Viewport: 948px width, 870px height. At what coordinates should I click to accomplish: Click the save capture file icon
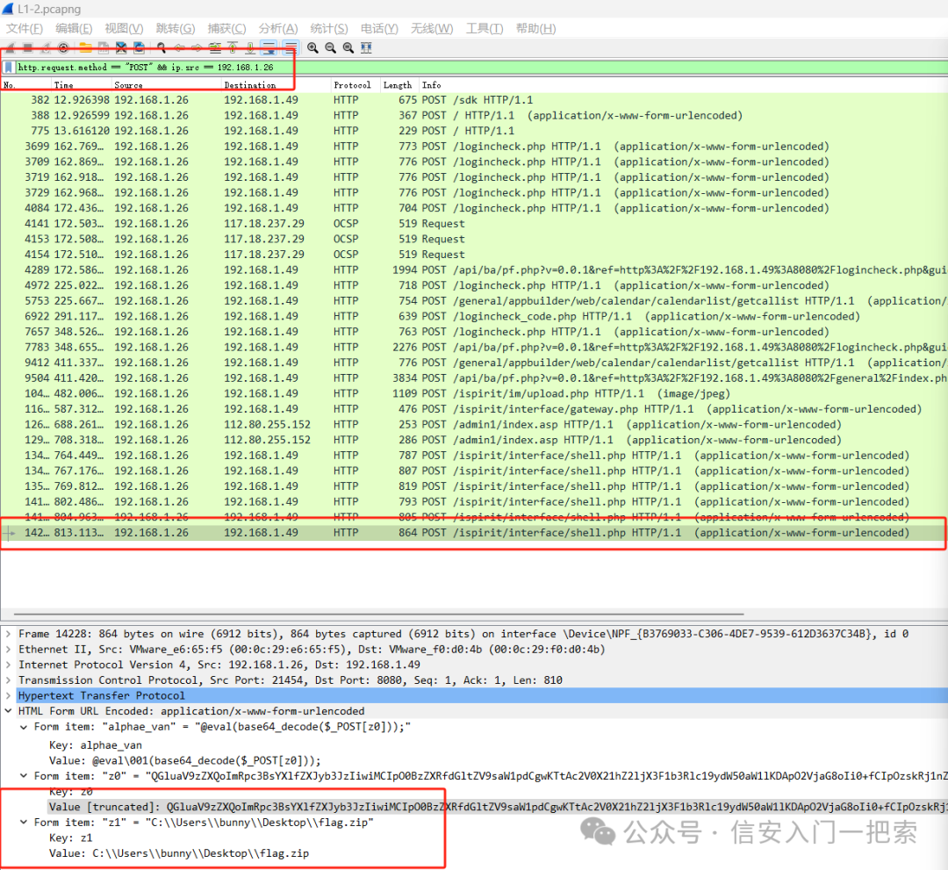[104, 47]
